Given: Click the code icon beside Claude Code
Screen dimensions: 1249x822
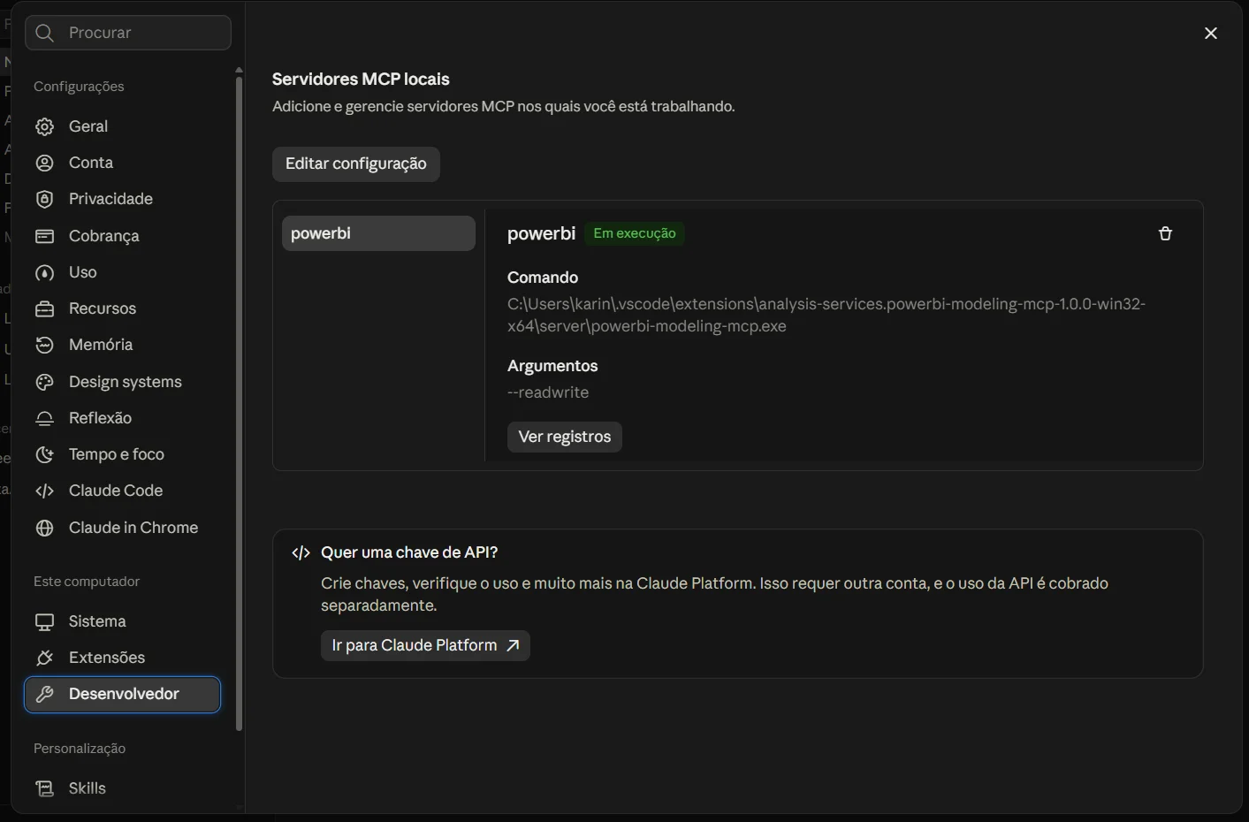Looking at the screenshot, I should point(44,491).
